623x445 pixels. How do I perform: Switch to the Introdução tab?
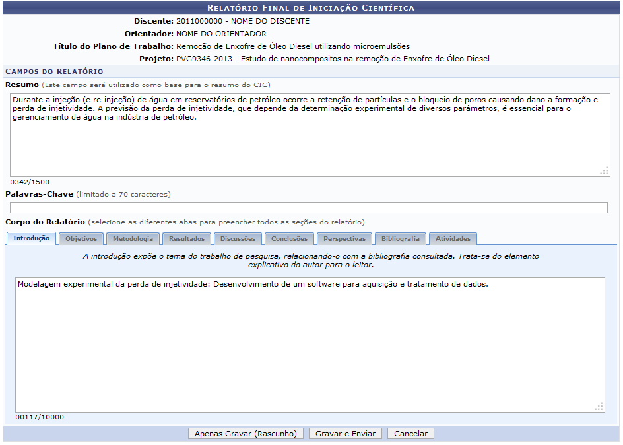tap(31, 238)
